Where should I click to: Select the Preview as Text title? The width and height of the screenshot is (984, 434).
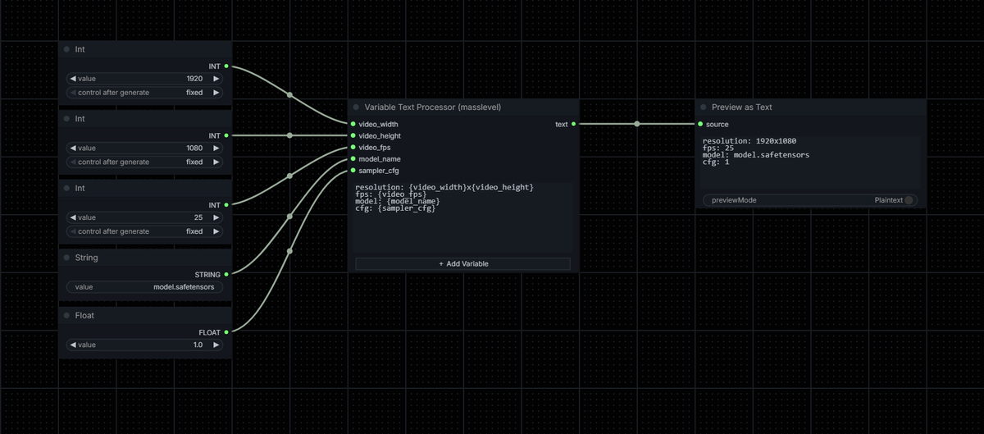[741, 107]
